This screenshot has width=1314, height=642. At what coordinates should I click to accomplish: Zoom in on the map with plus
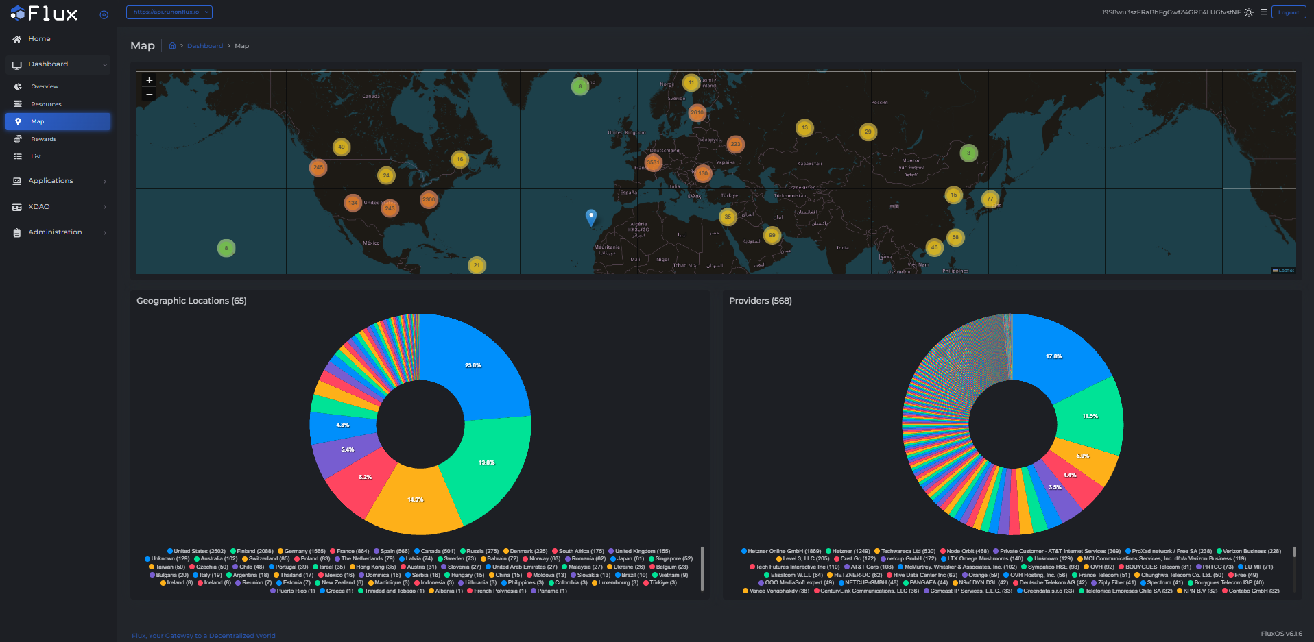pyautogui.click(x=149, y=80)
